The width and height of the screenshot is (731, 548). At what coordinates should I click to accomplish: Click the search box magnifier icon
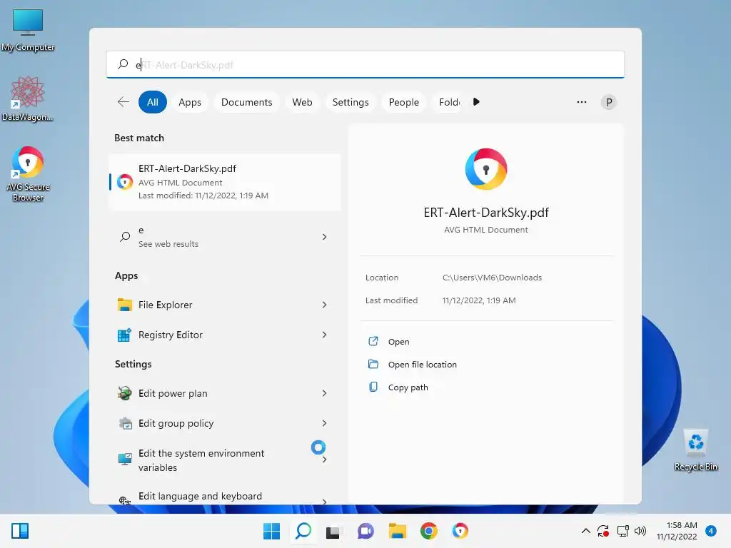coord(123,64)
